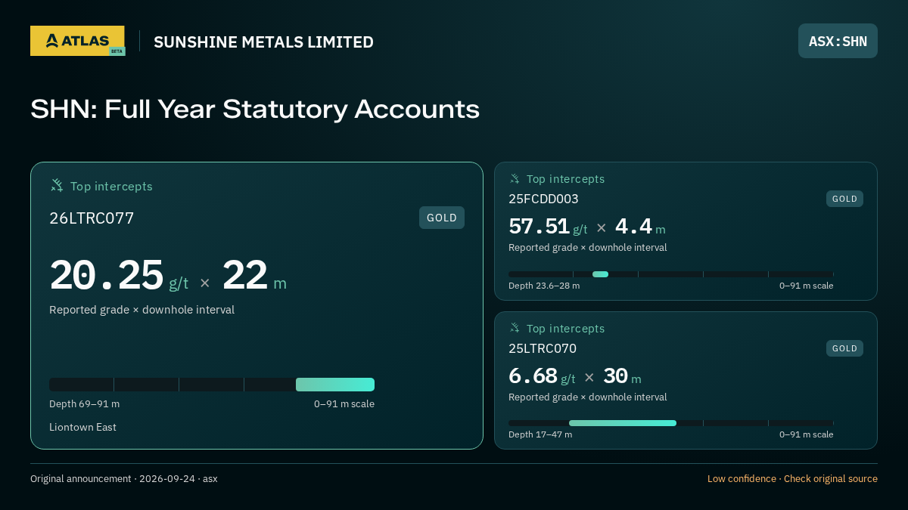Viewport: 908px width, 510px height.
Task: Click the Original announcement date footer
Action: (x=124, y=478)
